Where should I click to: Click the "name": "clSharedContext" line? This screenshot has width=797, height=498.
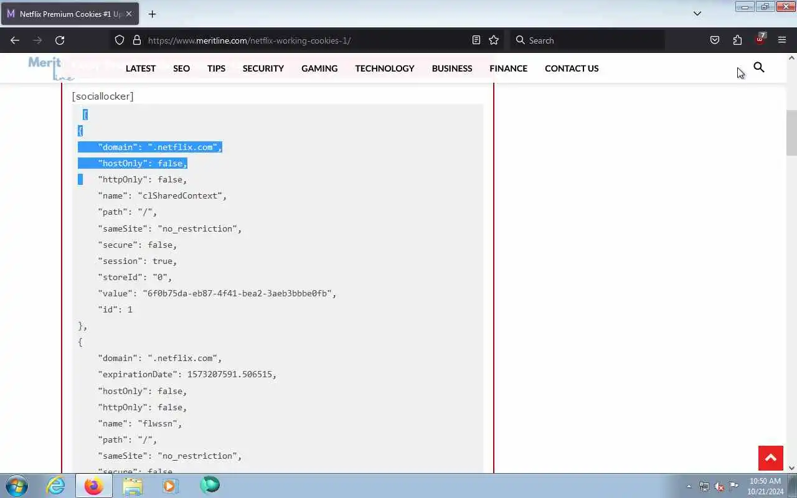point(163,195)
